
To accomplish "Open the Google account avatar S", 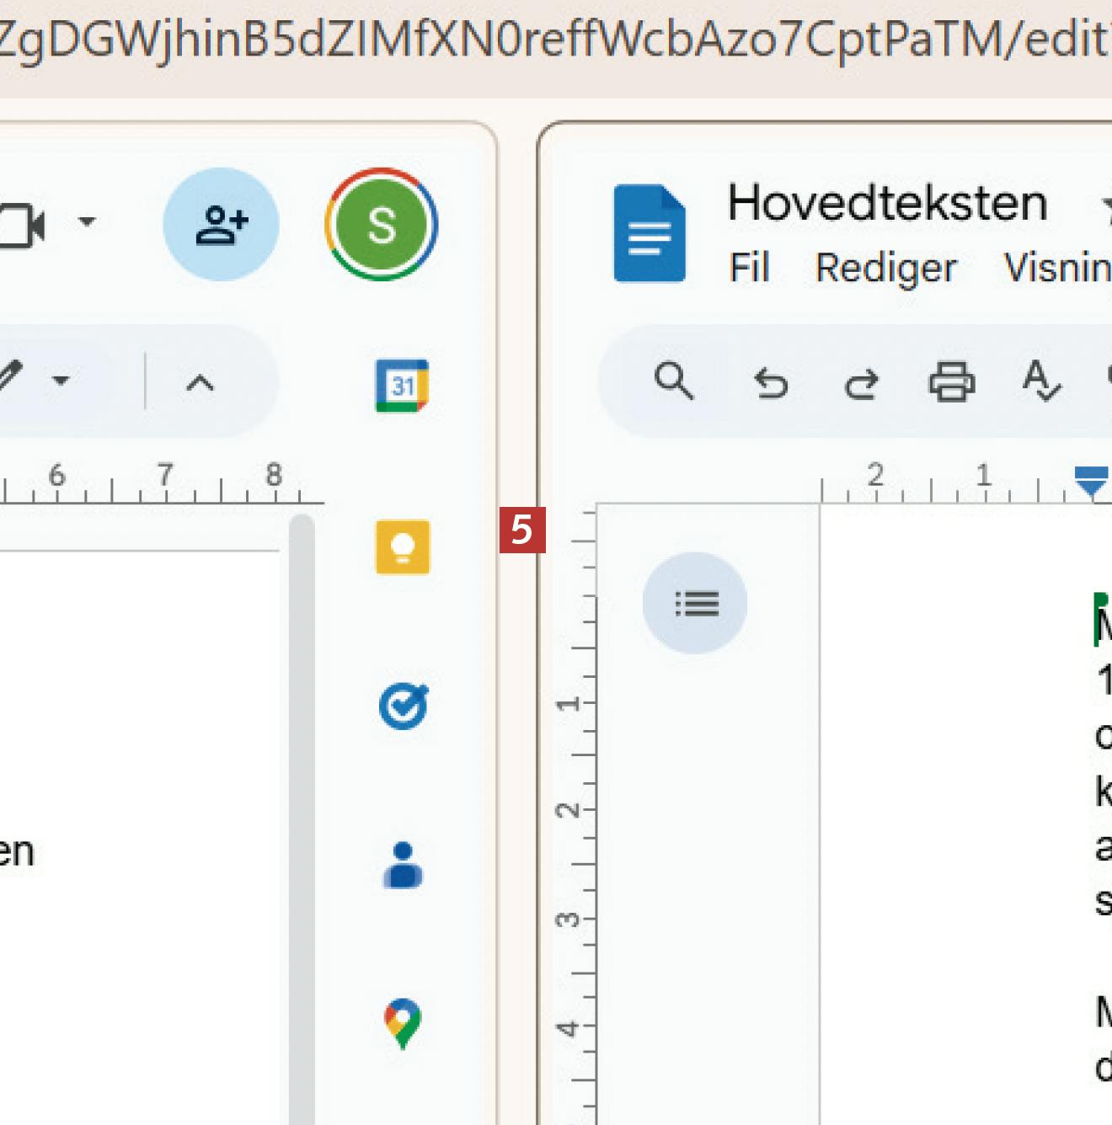I will 382,224.
